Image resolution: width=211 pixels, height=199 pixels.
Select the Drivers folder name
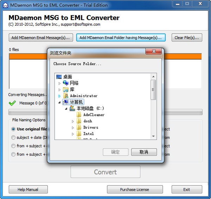pyautogui.click(x=91, y=128)
